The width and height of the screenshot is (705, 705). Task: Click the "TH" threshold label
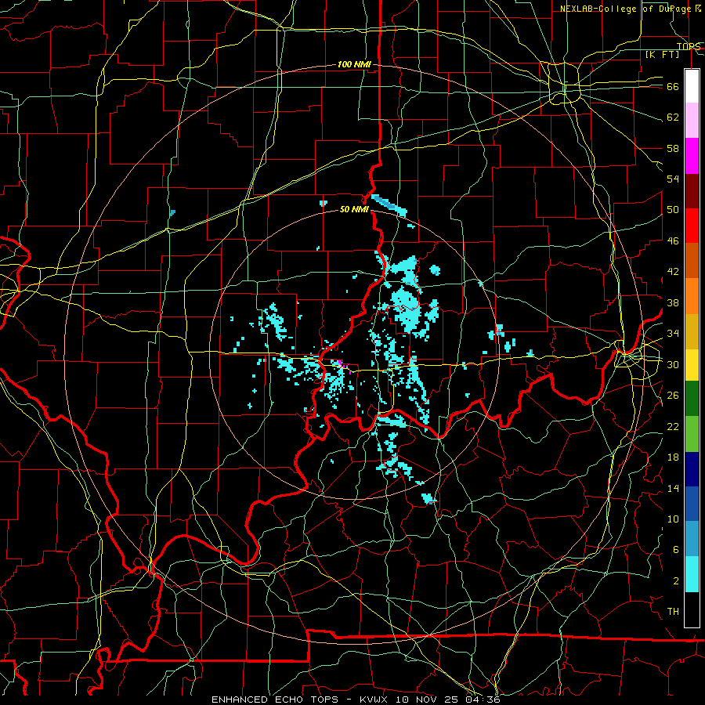[x=673, y=612]
